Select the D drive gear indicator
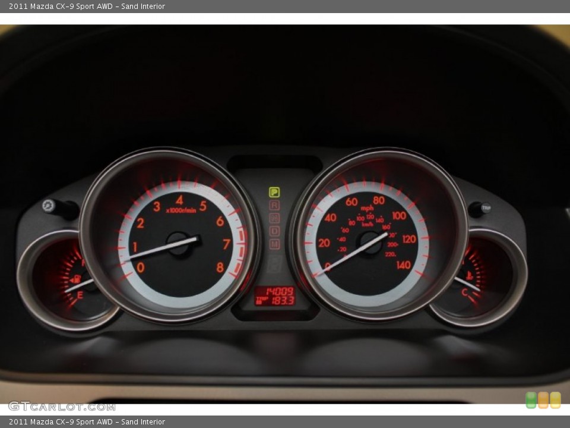 point(274,231)
